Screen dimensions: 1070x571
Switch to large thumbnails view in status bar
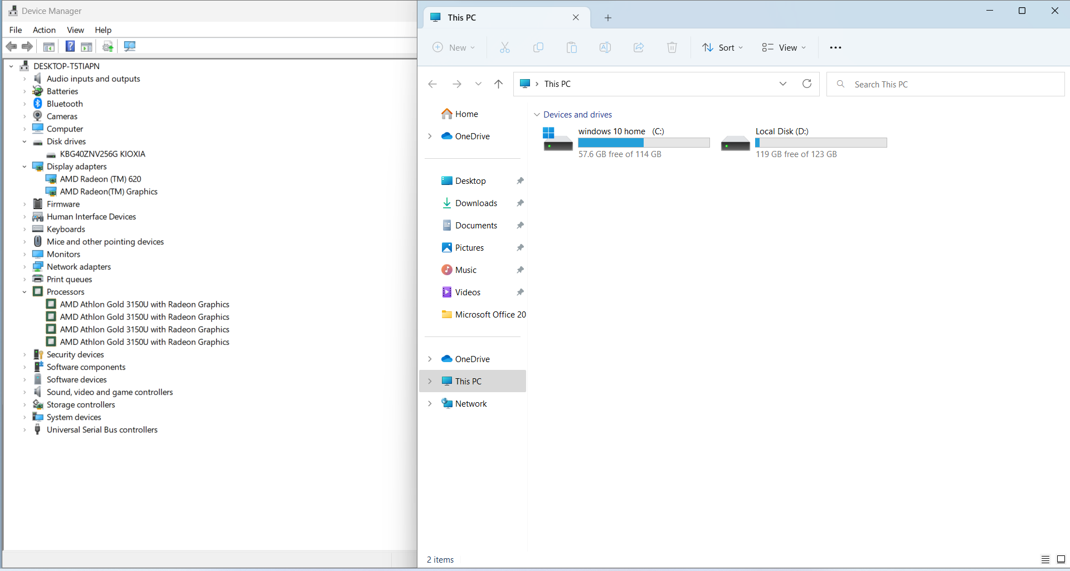point(1061,559)
